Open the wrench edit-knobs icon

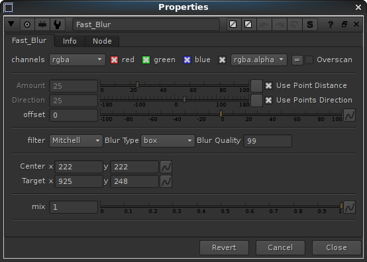pyautogui.click(x=58, y=24)
